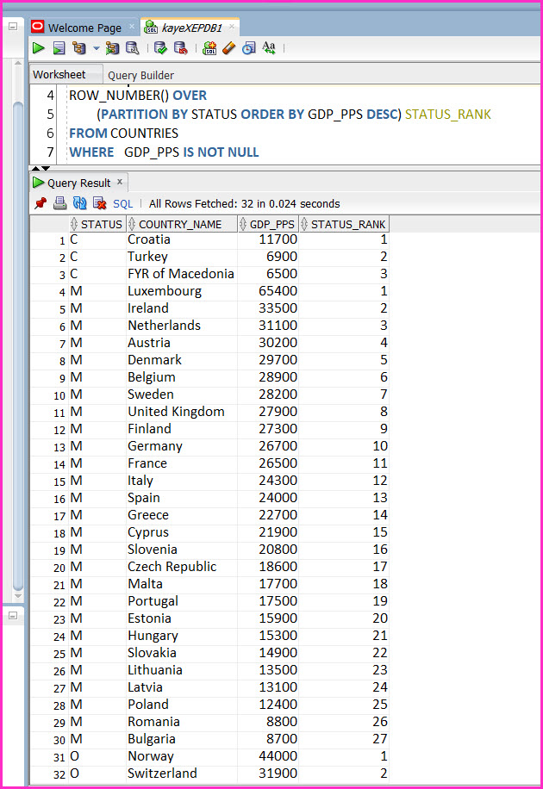Click the upper minimize panel button on left
The image size is (543, 789).
tap(13, 26)
